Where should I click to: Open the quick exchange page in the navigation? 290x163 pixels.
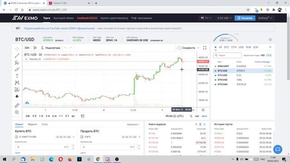point(63,18)
